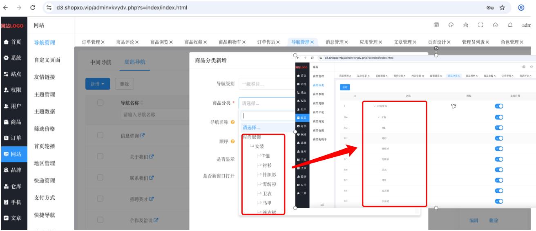Open 仓库 in the main left sidebar
The height and width of the screenshot is (231, 536).
tap(12, 186)
